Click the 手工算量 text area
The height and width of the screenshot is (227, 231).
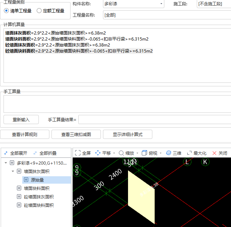pos(117,104)
